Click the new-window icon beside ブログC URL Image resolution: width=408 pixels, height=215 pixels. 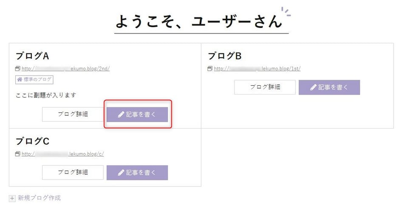pos(18,154)
